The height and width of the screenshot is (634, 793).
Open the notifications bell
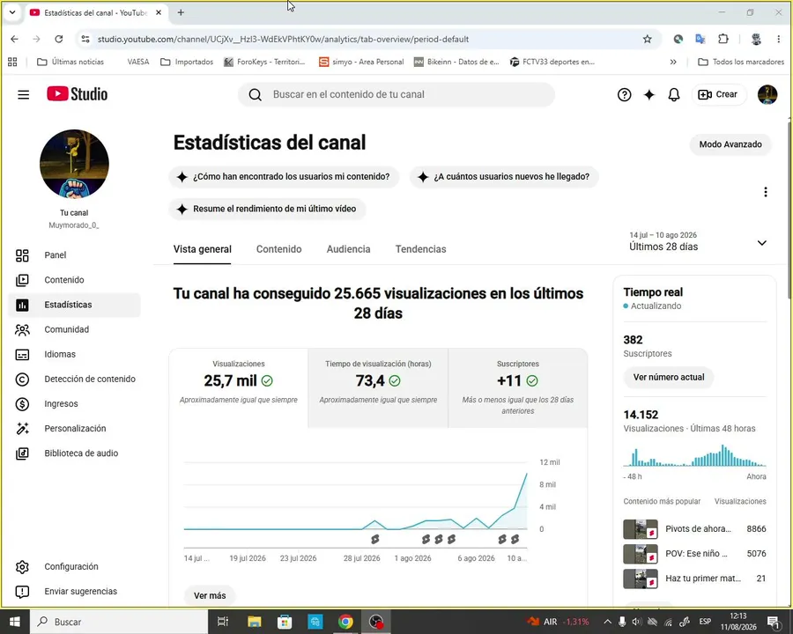pos(674,94)
